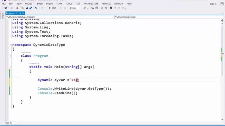This screenshot has width=225, height=126.
Task: Click the Open File toolbar icon
Action: (23, 8)
